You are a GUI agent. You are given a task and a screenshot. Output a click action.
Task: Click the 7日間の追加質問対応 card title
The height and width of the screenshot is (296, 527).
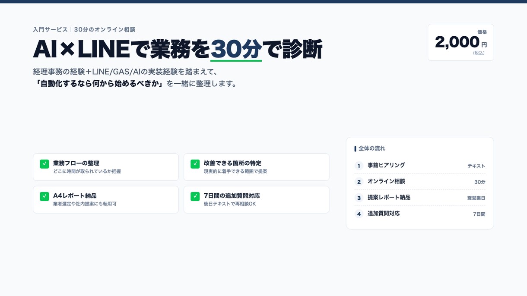click(x=232, y=195)
